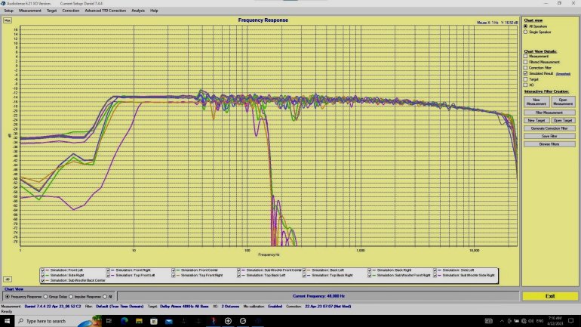The height and width of the screenshot is (327, 581).
Task: Click the Max zoom button above chart
Action: click(8, 20)
